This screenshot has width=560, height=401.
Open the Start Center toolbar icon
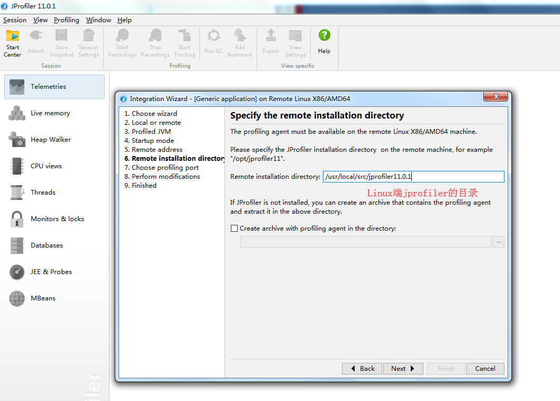tap(13, 43)
